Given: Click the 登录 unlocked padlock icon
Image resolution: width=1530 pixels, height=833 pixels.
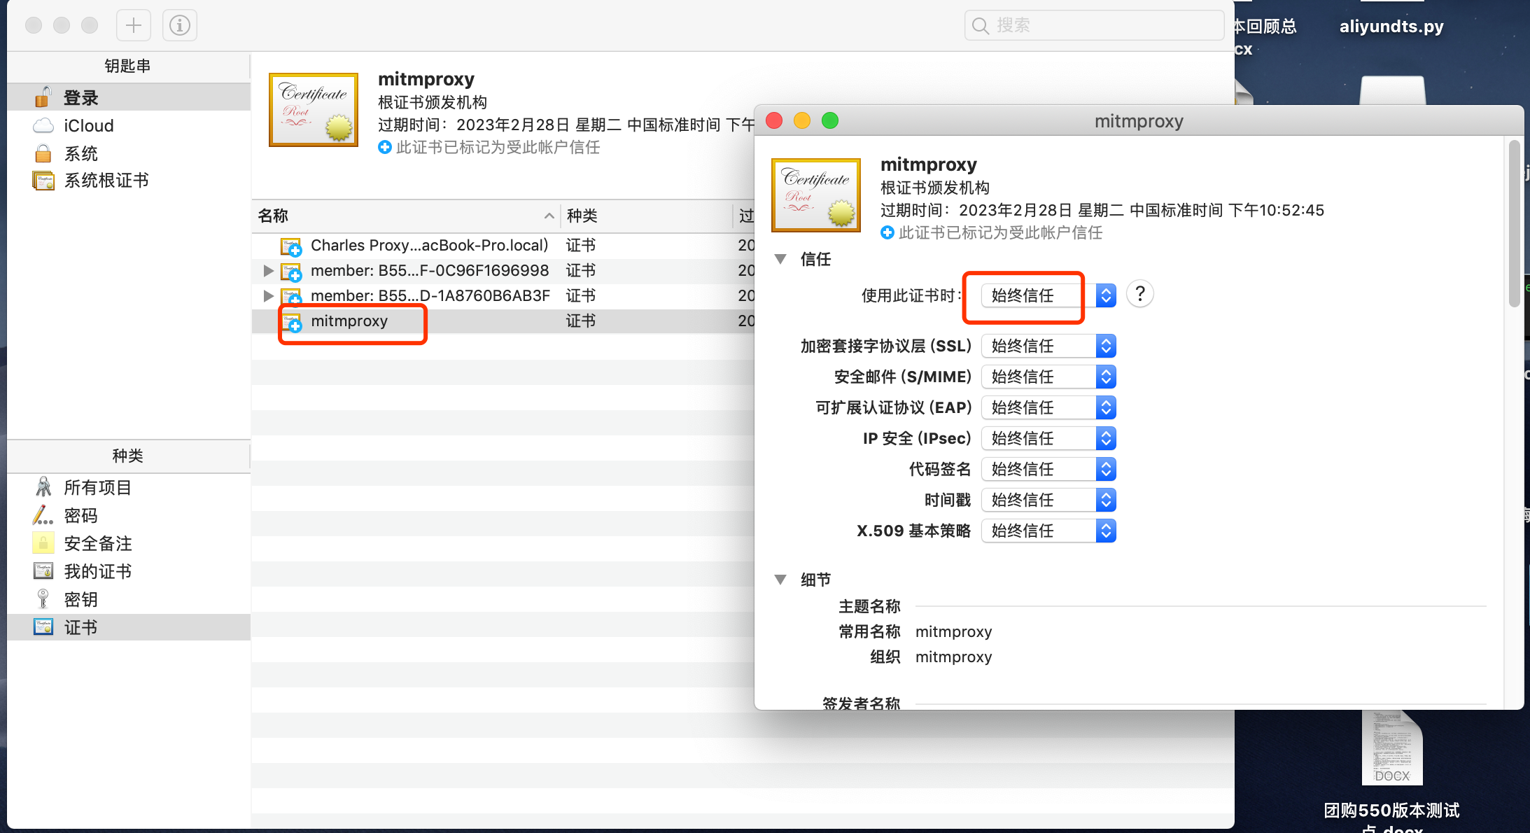Looking at the screenshot, I should click(x=43, y=97).
